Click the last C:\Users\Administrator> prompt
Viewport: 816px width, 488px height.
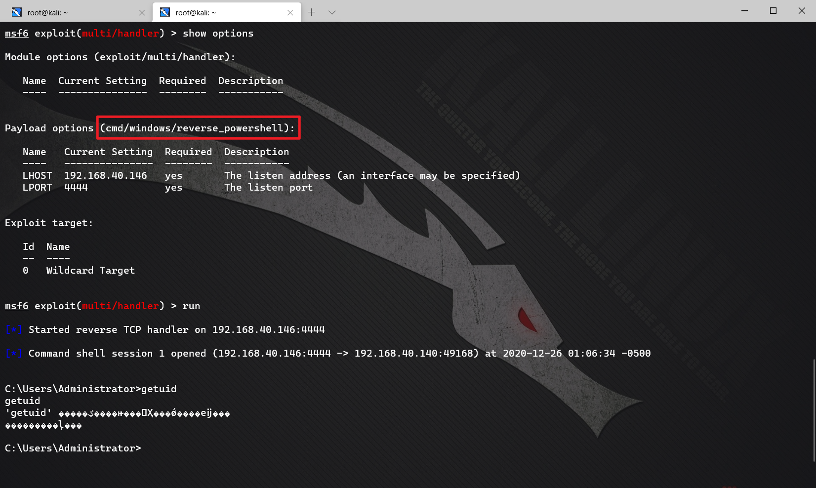click(73, 448)
